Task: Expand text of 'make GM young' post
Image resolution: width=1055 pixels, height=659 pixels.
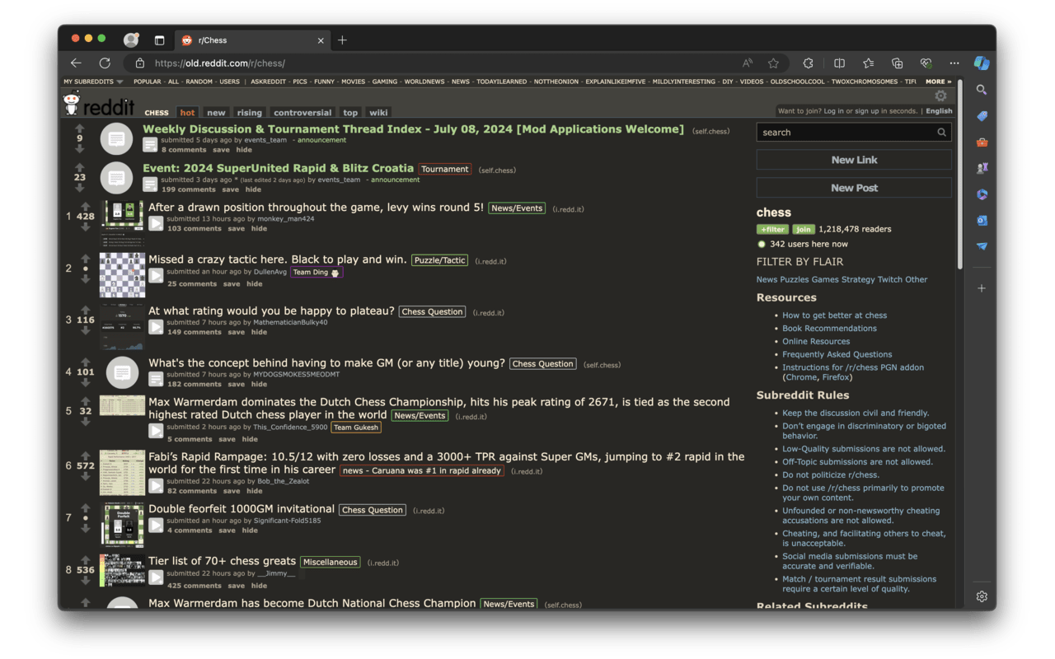Action: (156, 379)
